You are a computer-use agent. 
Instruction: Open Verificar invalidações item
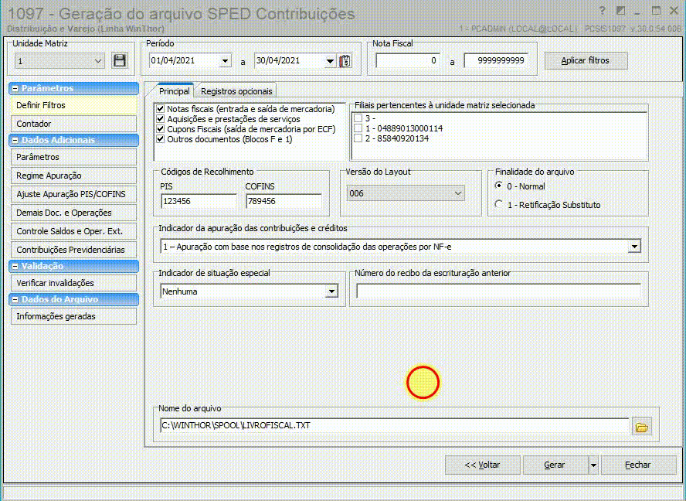[x=73, y=283]
